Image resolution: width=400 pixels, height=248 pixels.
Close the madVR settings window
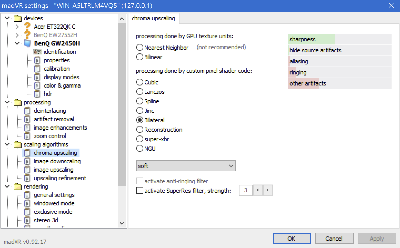[391, 5]
